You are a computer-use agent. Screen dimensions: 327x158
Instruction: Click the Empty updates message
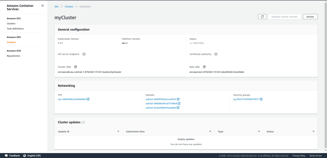pyautogui.click(x=186, y=139)
